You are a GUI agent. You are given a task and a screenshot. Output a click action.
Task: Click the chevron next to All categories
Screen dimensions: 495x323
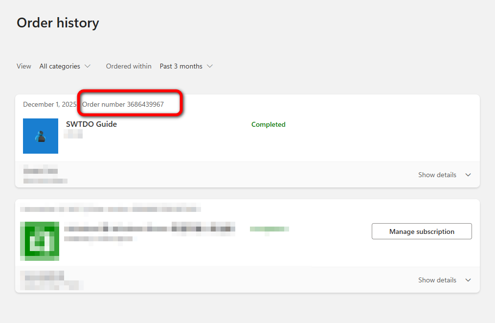88,66
